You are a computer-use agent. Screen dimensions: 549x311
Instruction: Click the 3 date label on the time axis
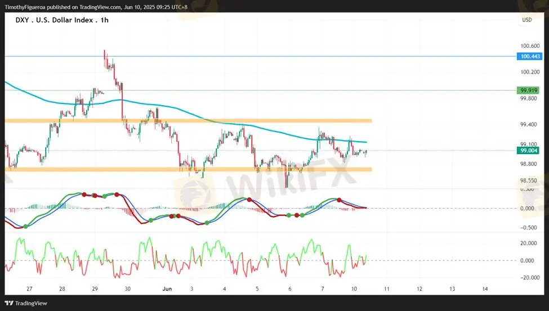pos(191,289)
